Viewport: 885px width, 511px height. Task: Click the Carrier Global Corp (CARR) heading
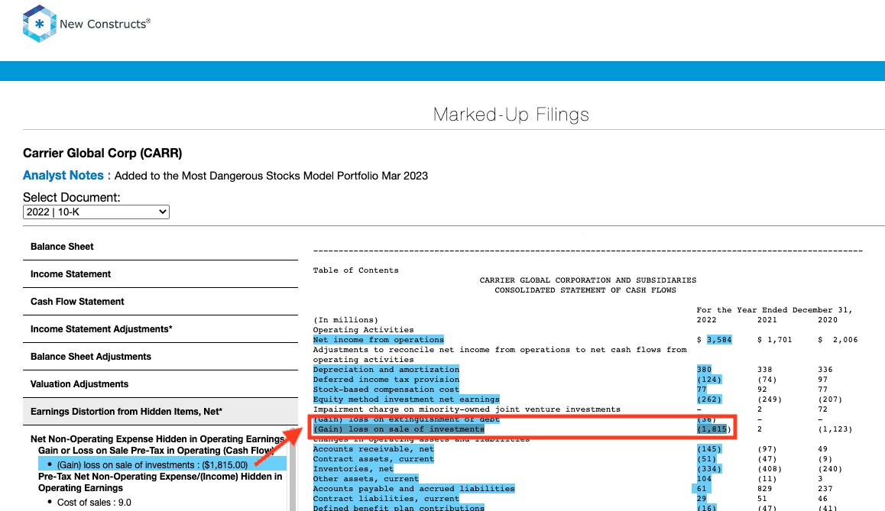[102, 154]
